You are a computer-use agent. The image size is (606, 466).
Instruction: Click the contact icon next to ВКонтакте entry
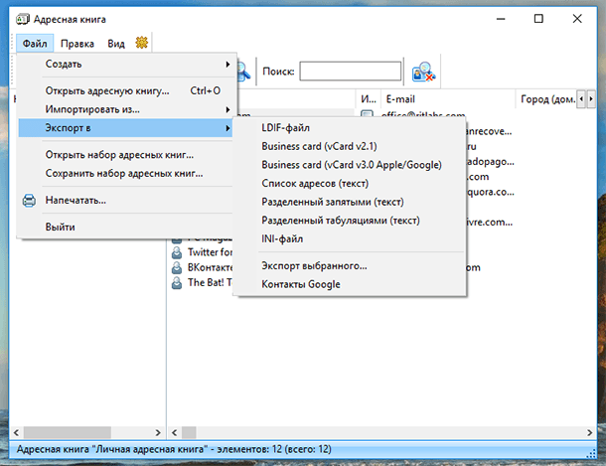pos(177,267)
